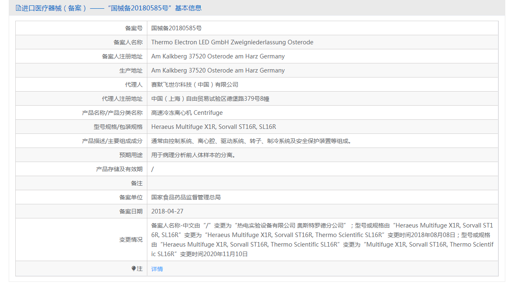Click the 备案人名称 row label

pyautogui.click(x=128, y=42)
